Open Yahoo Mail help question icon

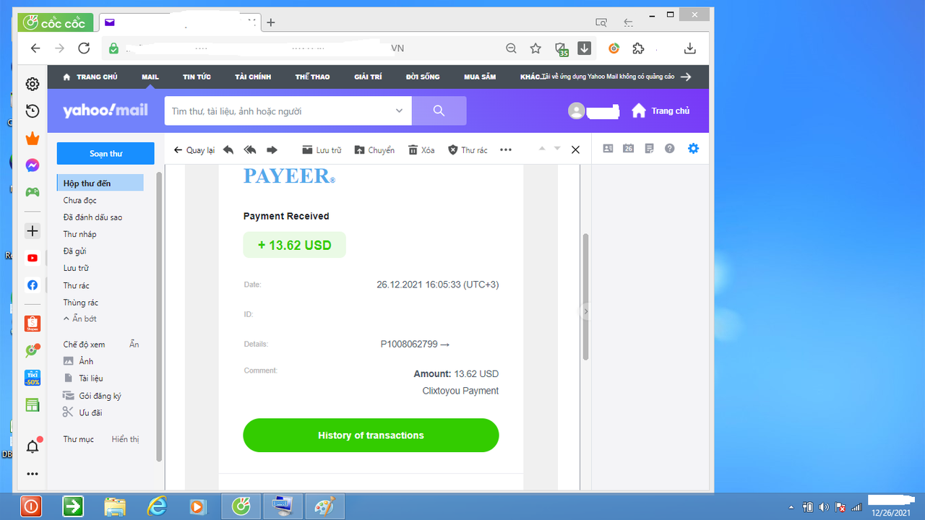click(x=670, y=148)
